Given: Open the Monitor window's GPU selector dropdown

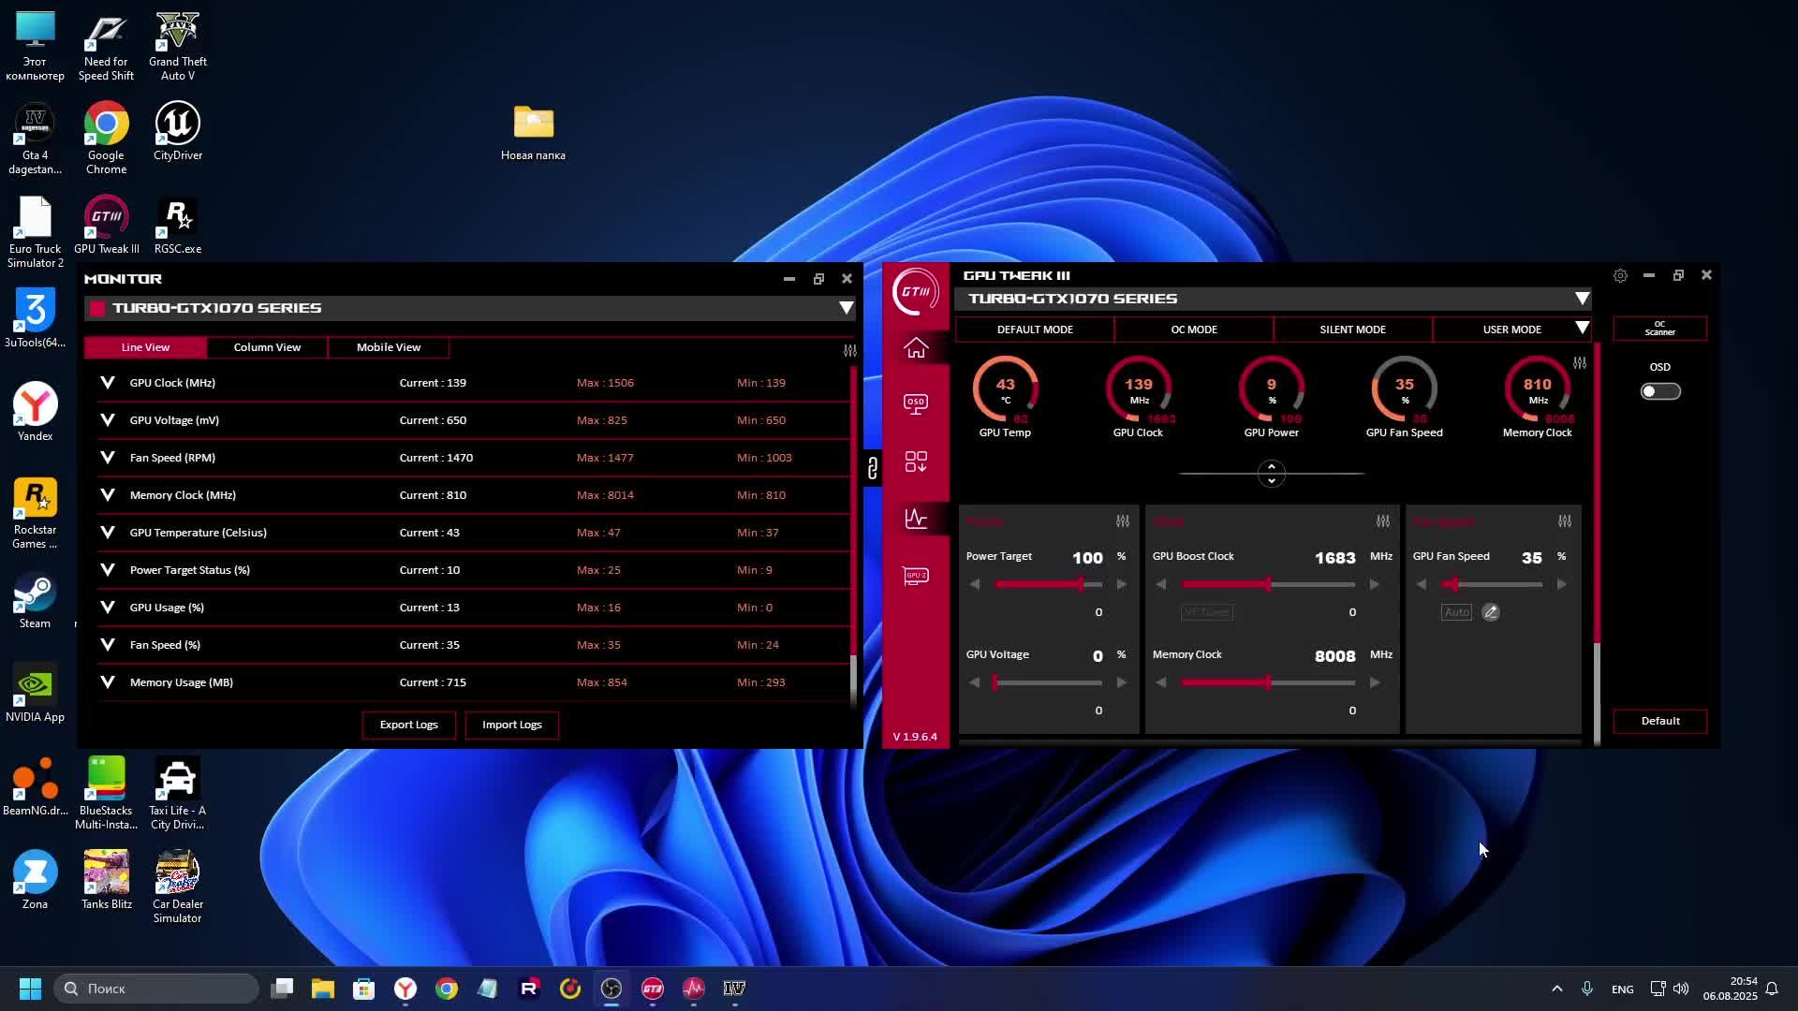Looking at the screenshot, I should point(846,308).
